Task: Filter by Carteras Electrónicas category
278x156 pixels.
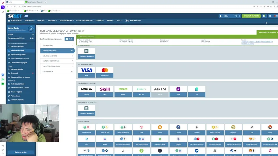Action: tap(57, 61)
